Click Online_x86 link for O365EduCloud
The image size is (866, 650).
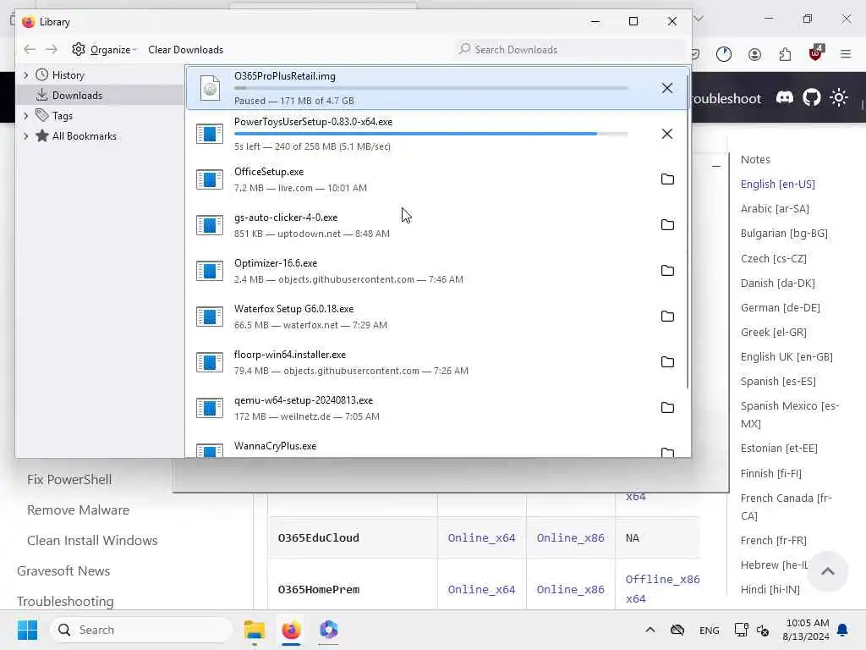[x=570, y=537]
